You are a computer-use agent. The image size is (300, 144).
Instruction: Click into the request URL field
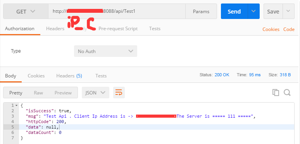[x=117, y=11]
